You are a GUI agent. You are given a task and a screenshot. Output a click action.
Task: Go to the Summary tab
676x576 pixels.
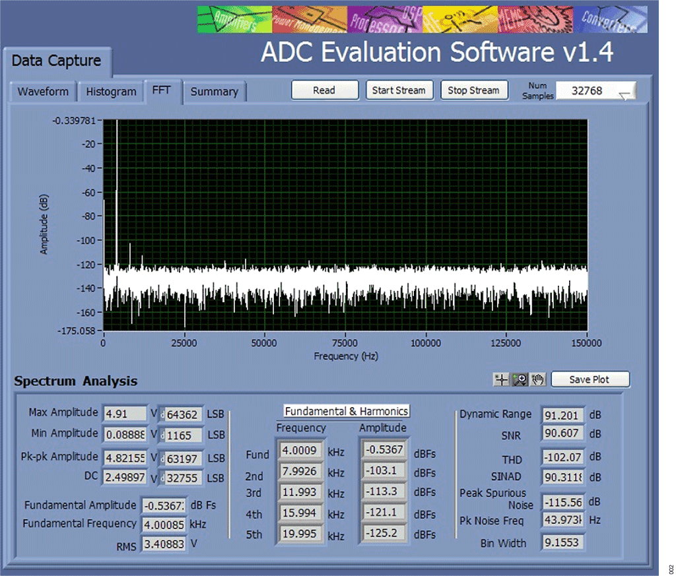(214, 92)
